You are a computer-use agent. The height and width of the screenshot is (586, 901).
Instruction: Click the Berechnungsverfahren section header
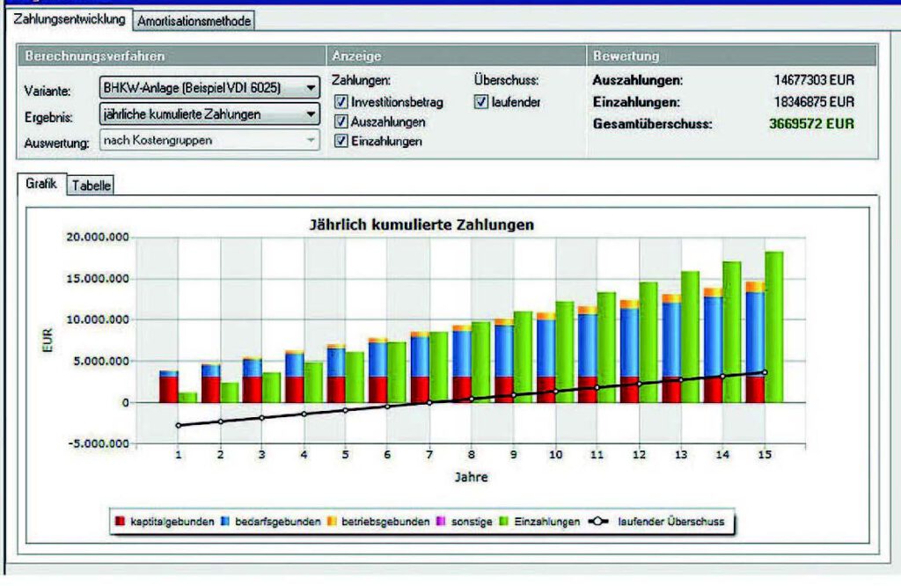pyautogui.click(x=95, y=55)
